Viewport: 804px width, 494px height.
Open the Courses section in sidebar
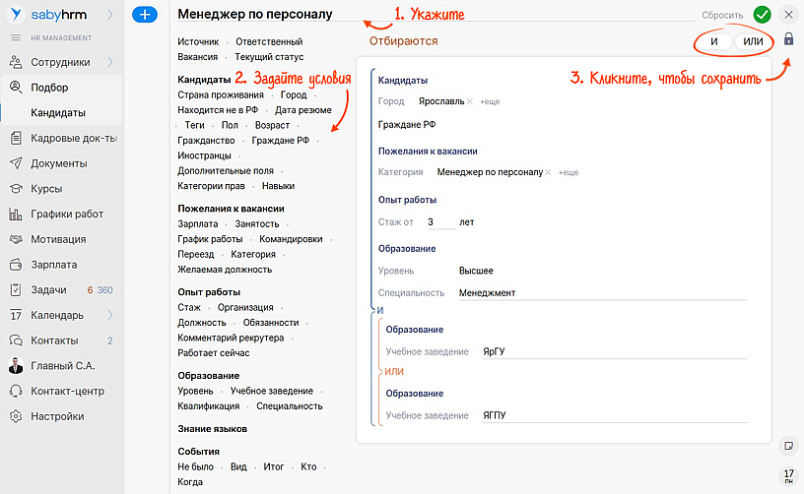pyautogui.click(x=46, y=188)
